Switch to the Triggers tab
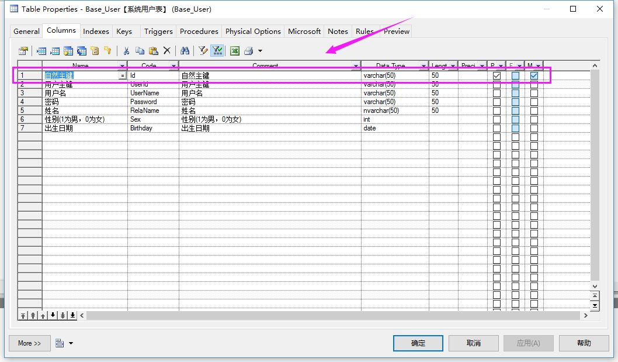The height and width of the screenshot is (362, 618). 158,31
